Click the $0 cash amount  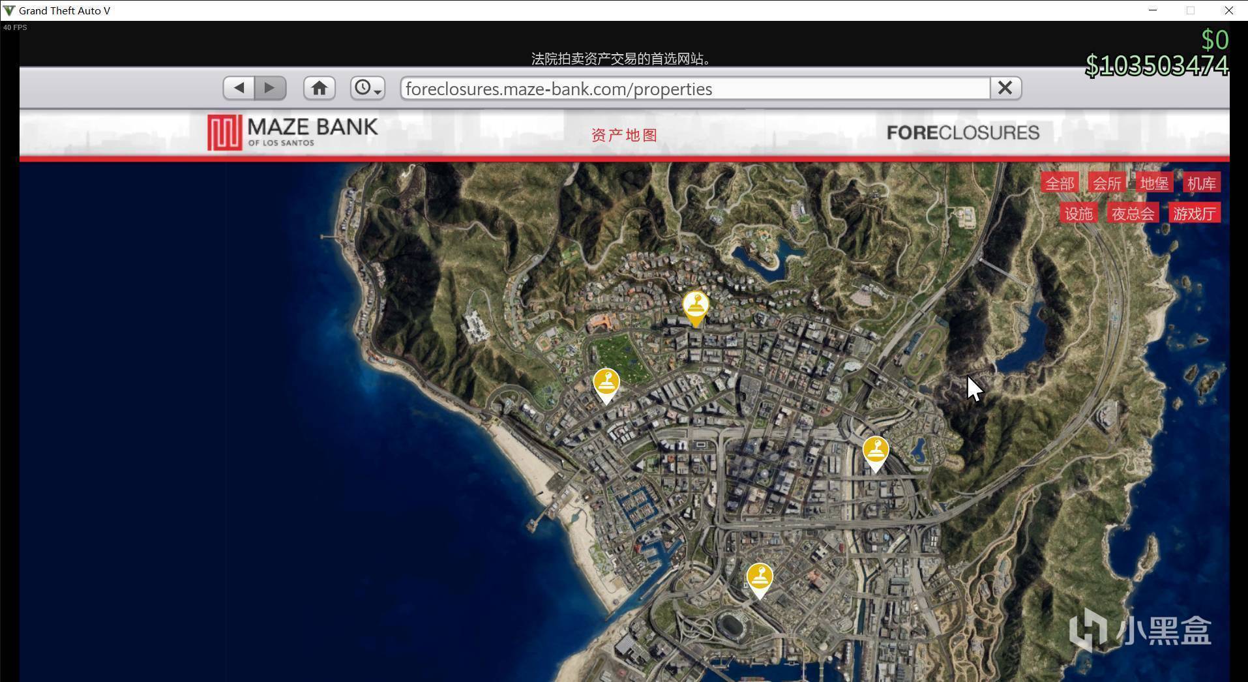click(1215, 40)
